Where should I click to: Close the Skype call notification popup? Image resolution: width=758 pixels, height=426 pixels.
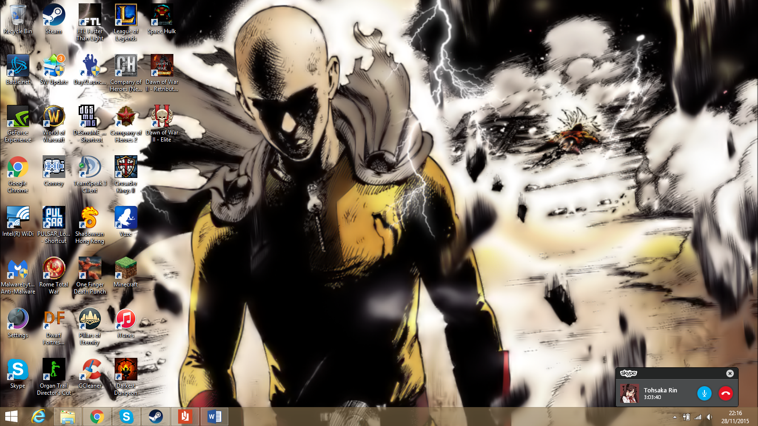730,373
